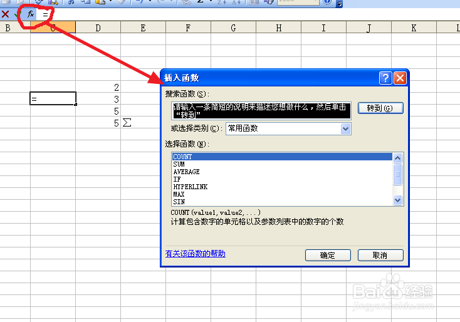Screen dimensions: 460x322
Task: Select COUNT in the function list
Action: click(282, 157)
